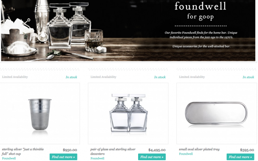This screenshot has height=161, width=258.
Task: Click the $595.00 price of the tray
Action: click(x=247, y=150)
